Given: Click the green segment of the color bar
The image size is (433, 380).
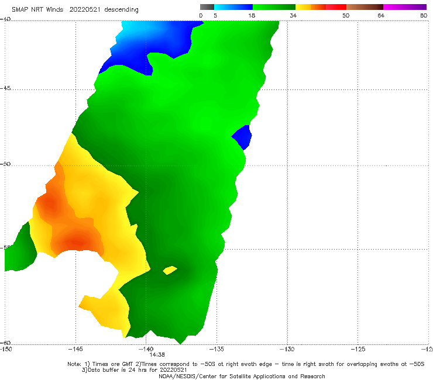Looking at the screenshot, I should [x=274, y=7].
